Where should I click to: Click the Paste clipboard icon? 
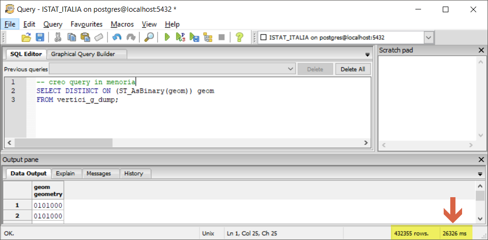tap(85, 37)
